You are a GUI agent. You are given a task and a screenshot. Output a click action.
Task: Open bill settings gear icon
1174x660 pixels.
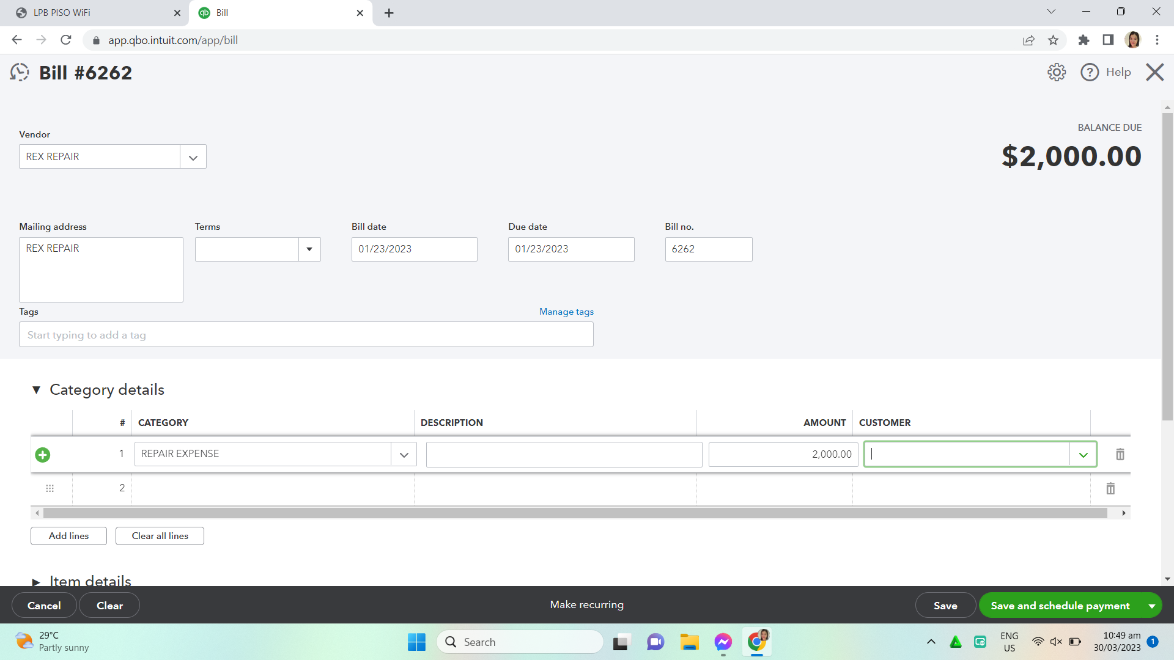click(1056, 72)
